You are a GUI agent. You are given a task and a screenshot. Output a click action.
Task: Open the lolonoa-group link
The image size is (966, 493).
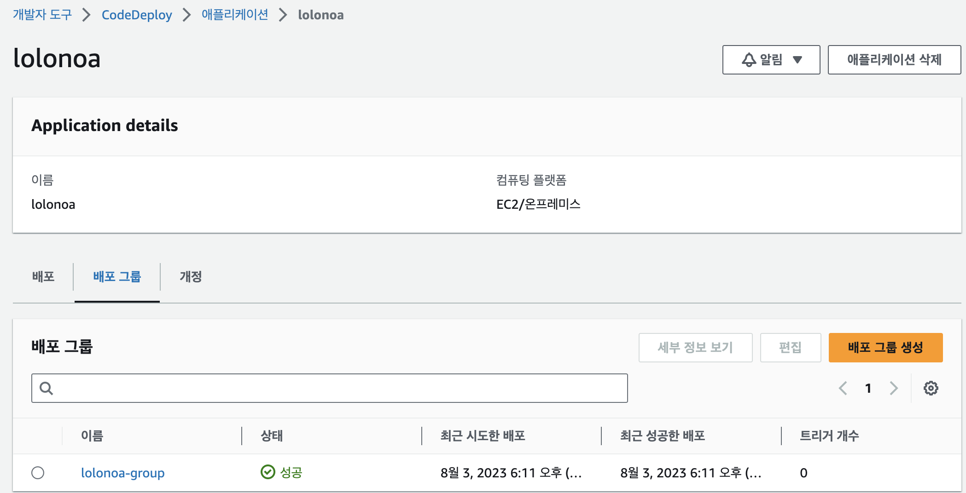(x=122, y=473)
